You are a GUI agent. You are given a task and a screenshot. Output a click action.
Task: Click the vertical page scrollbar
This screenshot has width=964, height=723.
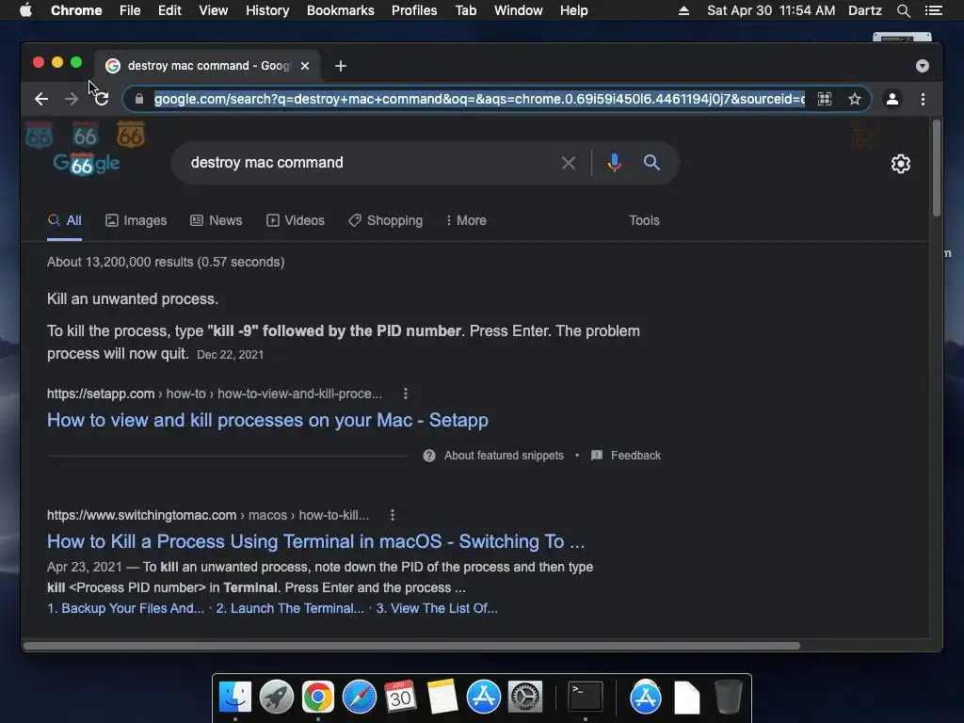pos(937,169)
